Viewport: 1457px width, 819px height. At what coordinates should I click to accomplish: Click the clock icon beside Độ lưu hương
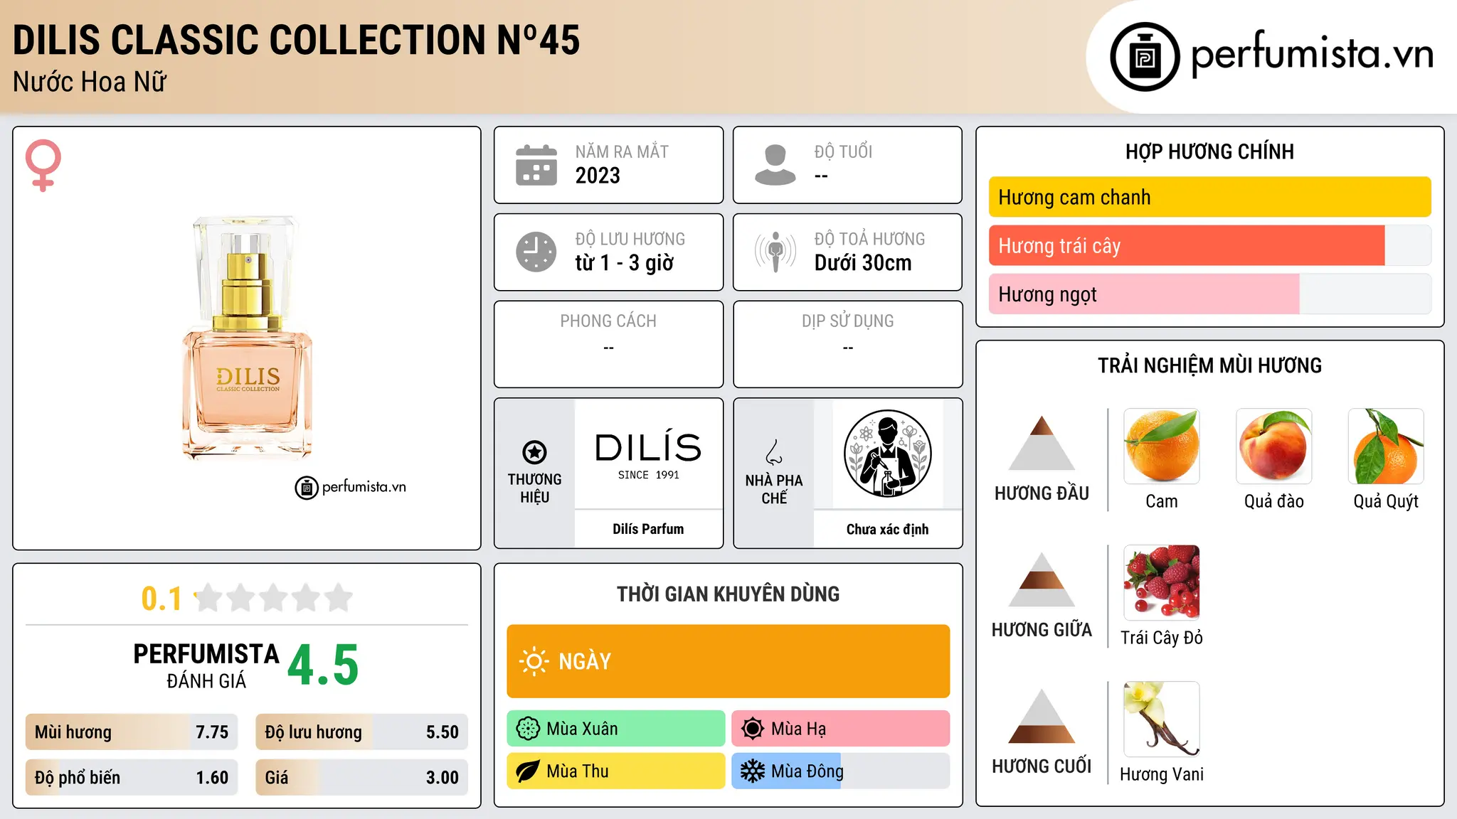point(536,252)
